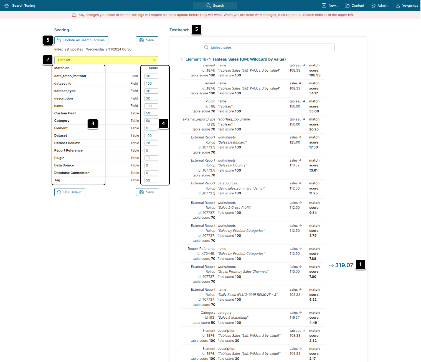Click the magnifier icon in the Testbench search field

pyautogui.click(x=206, y=47)
